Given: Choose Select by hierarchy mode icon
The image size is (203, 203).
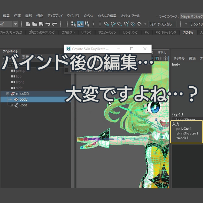Looking at the screenshot, I should pos(74,24).
